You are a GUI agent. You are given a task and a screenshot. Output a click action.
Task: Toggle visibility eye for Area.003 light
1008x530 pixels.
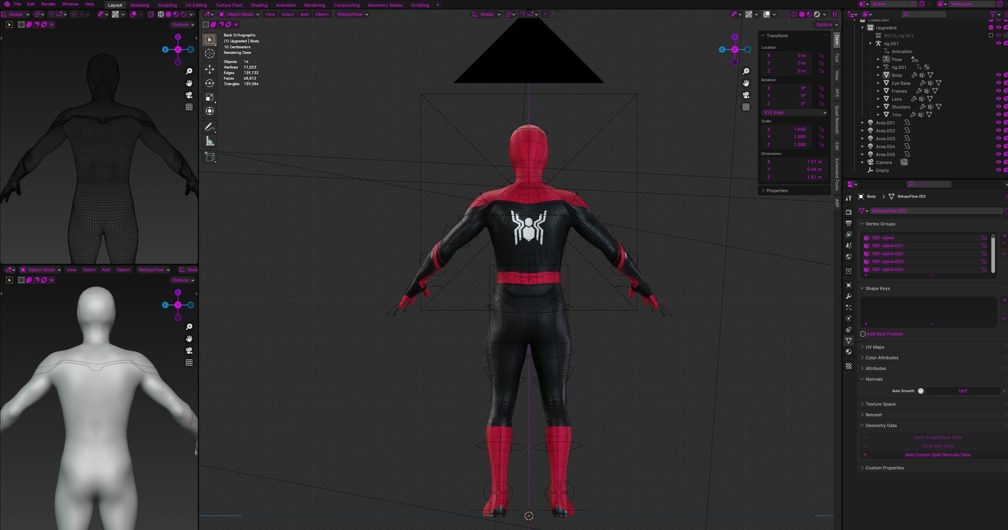click(998, 138)
